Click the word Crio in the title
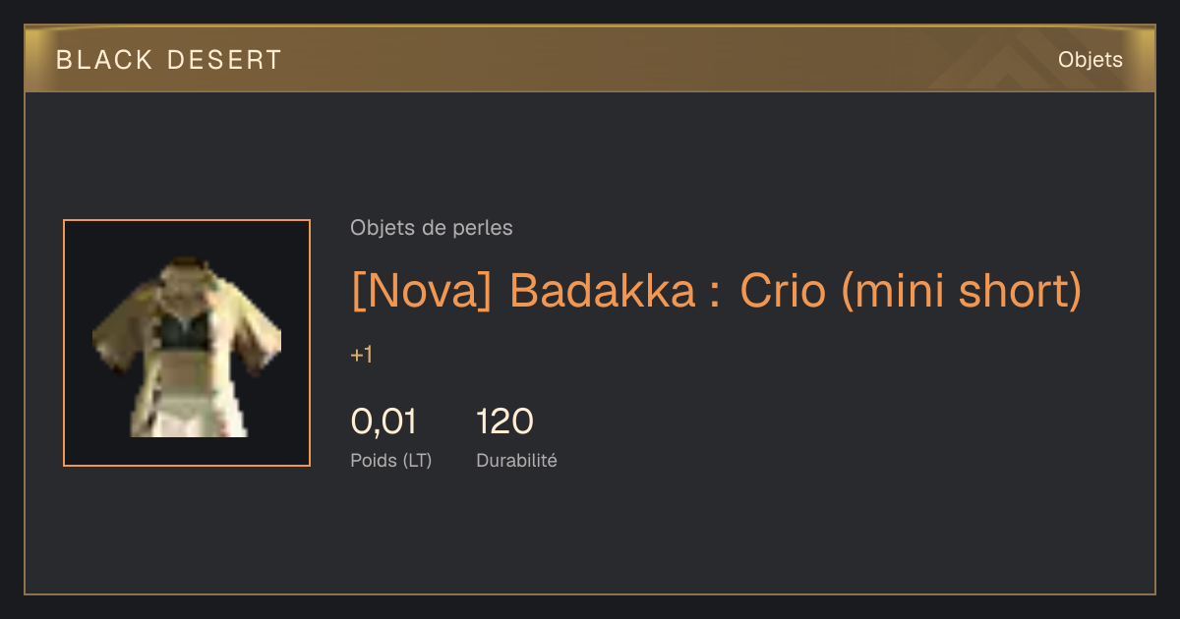 coord(783,291)
